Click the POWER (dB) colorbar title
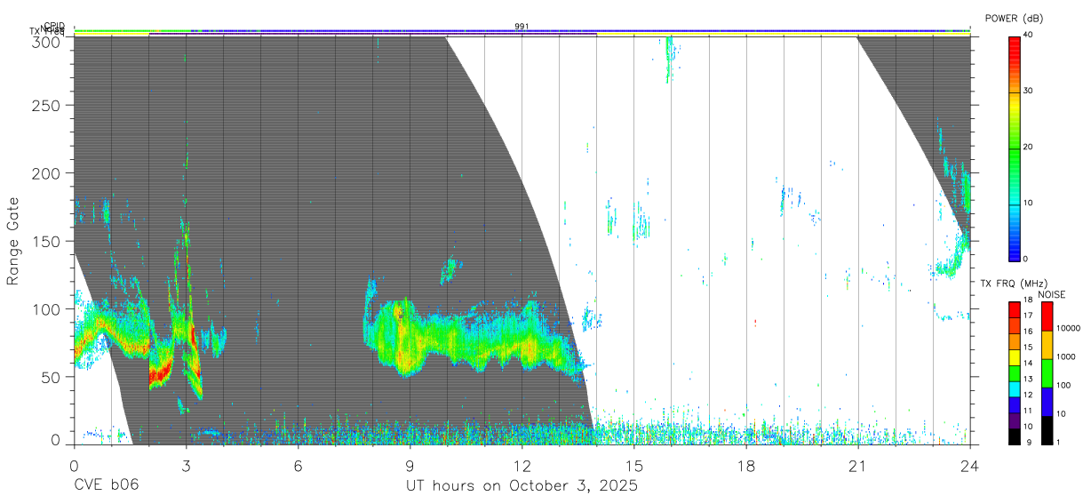Image resolution: width=1091 pixels, height=504 pixels. [1015, 19]
